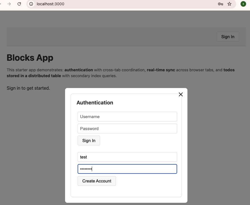Open the green profile avatar
250x205 pixels.
(243, 4)
